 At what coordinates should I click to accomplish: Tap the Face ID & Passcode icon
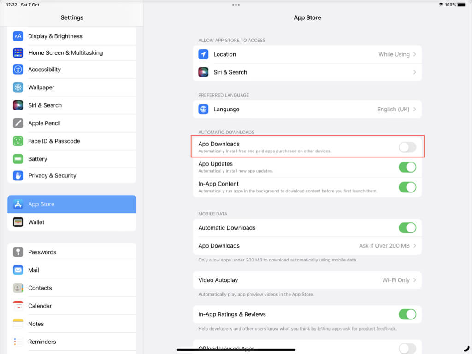[x=18, y=141]
